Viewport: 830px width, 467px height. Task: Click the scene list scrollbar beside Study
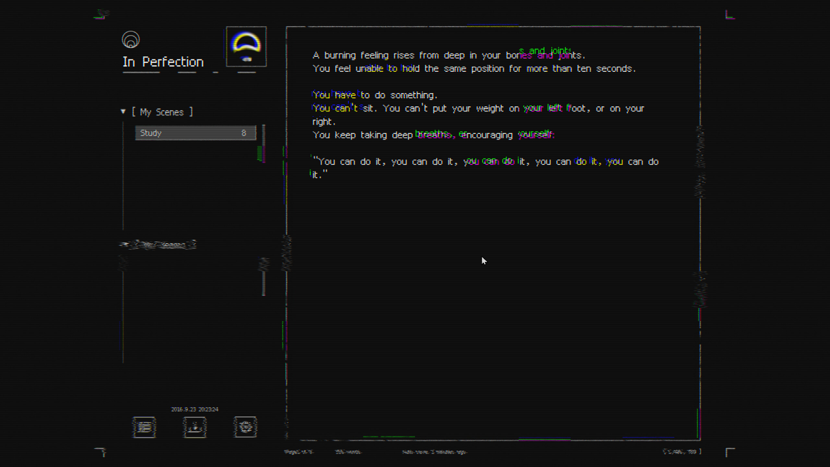[x=264, y=144]
